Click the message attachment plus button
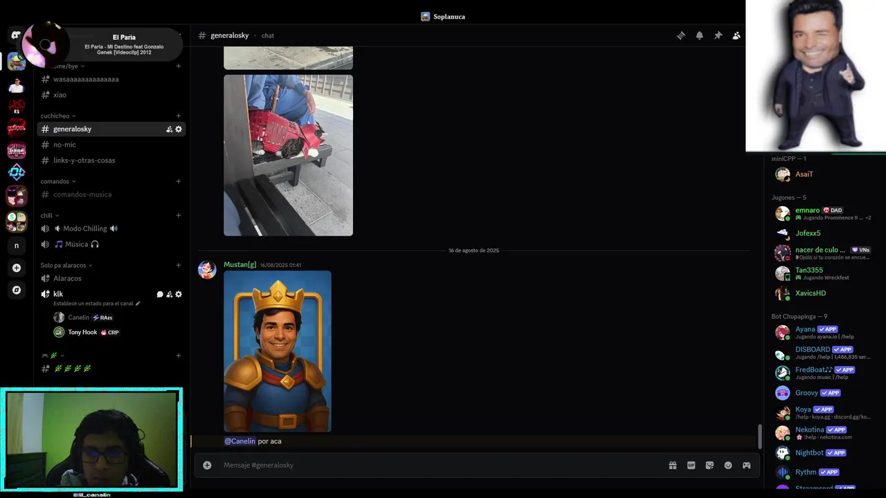The width and height of the screenshot is (886, 498). (207, 465)
